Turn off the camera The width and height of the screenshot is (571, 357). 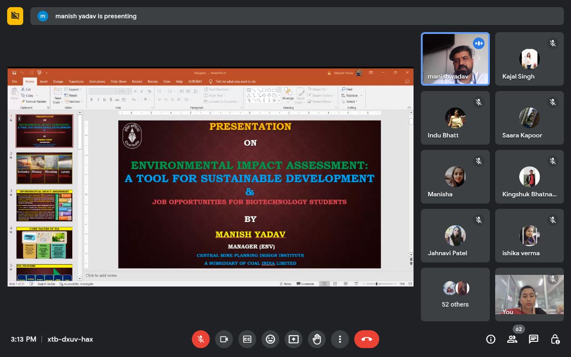(x=224, y=339)
